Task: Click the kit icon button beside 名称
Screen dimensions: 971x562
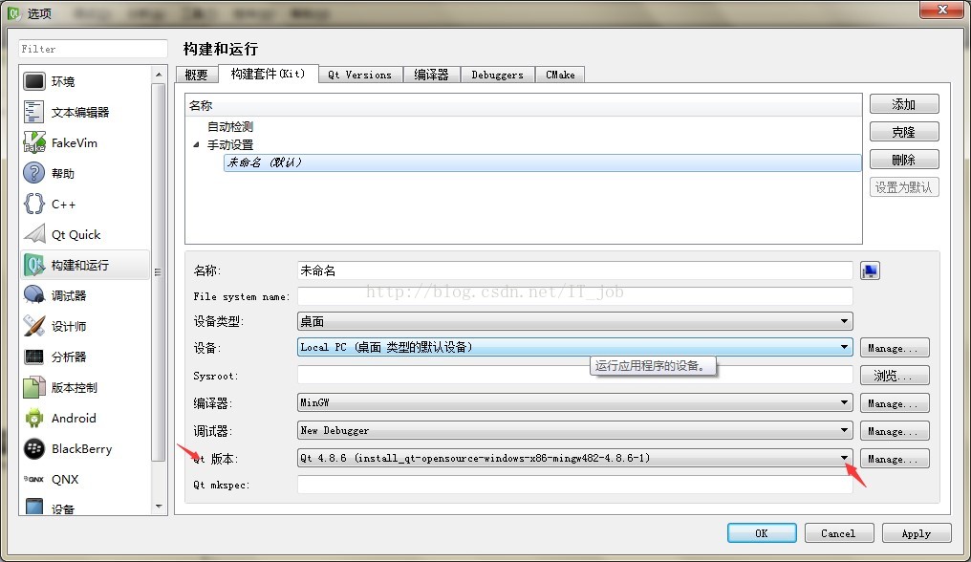Action: click(x=870, y=270)
